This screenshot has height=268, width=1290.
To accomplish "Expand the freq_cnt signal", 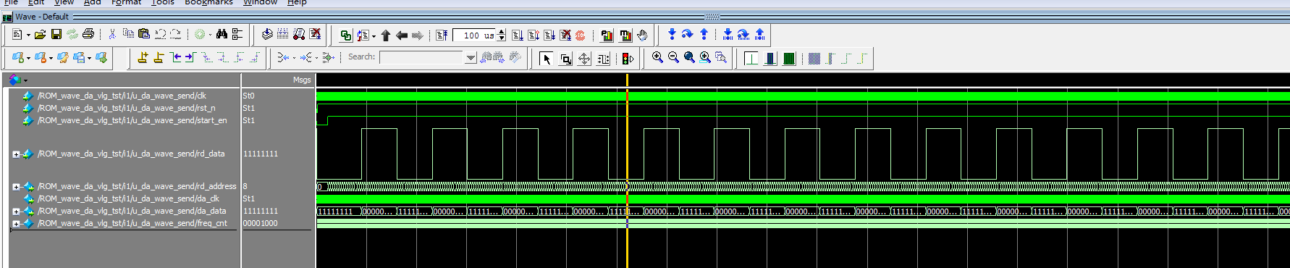I will tap(16, 224).
